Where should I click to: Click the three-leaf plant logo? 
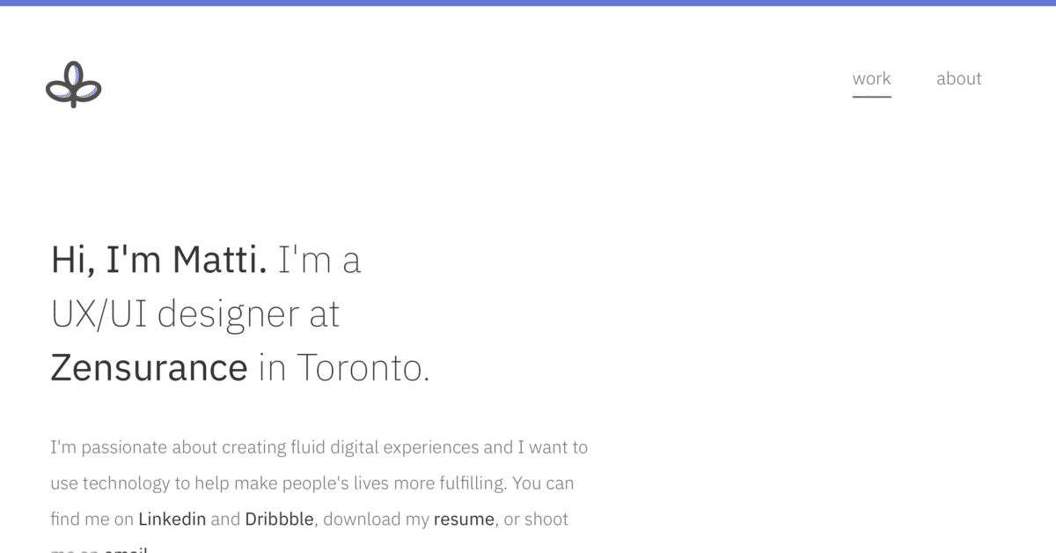74,85
